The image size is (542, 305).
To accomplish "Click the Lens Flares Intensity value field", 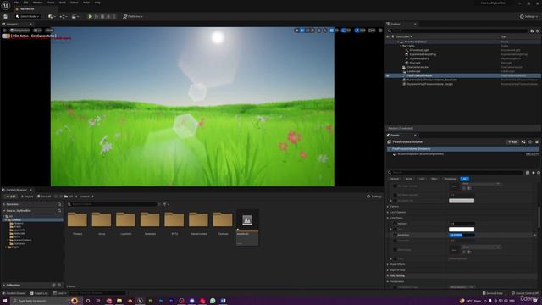I will click(x=462, y=224).
